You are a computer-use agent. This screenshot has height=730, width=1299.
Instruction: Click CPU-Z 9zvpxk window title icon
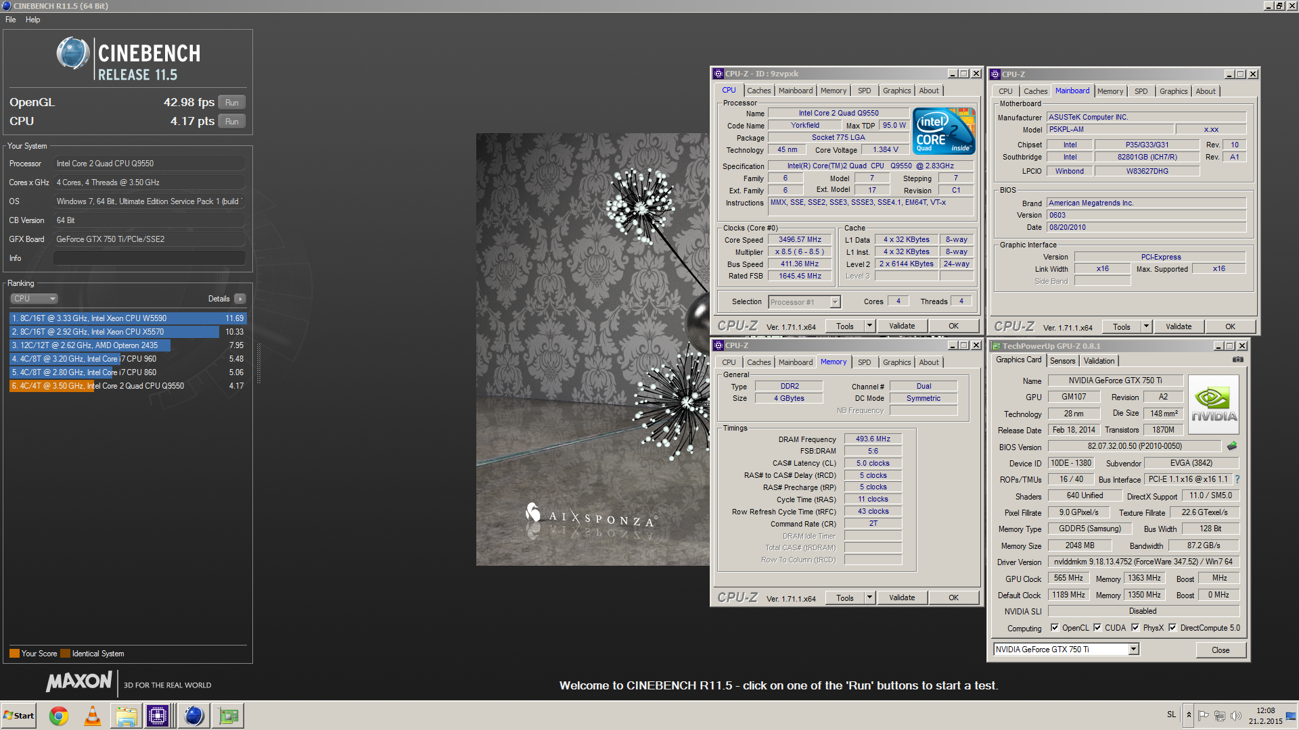(719, 74)
